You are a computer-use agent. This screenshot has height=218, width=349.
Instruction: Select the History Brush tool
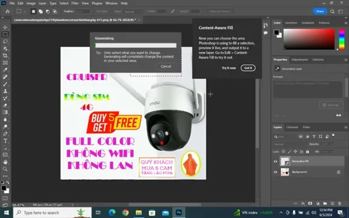(x=5, y=98)
